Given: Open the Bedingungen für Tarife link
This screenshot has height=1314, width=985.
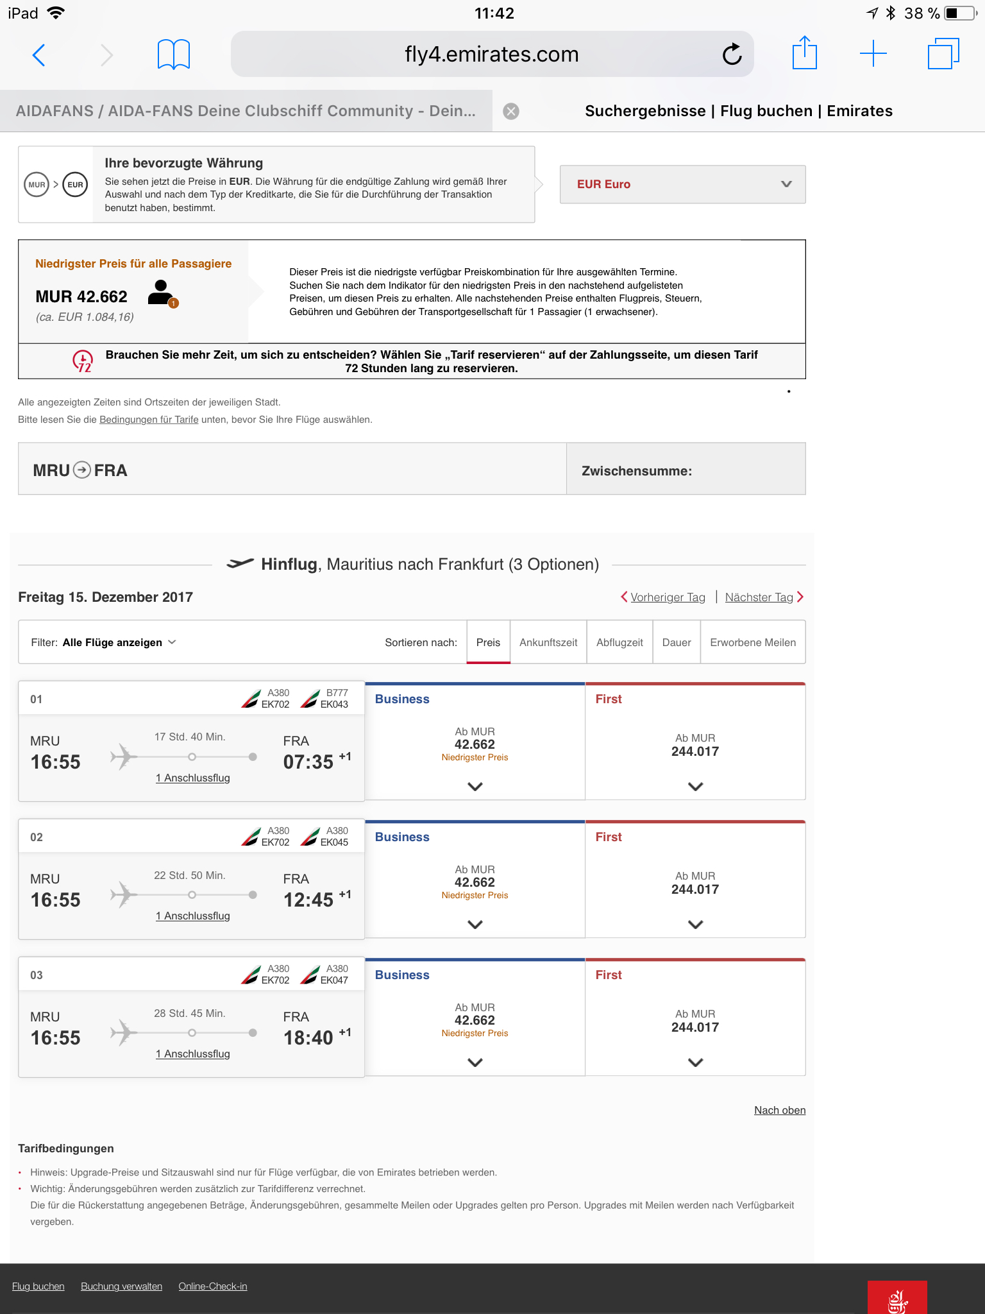Looking at the screenshot, I should point(149,420).
